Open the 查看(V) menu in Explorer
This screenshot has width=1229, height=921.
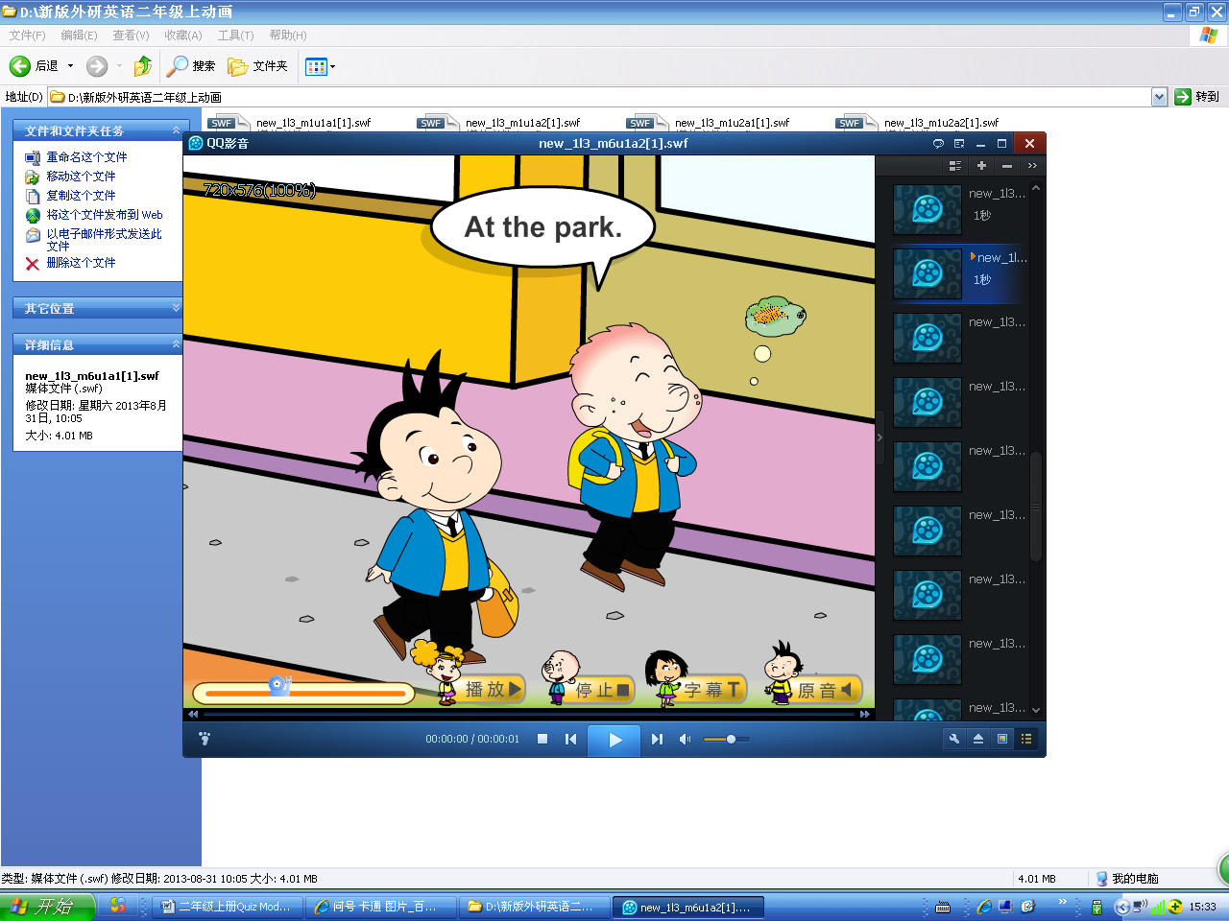click(x=131, y=35)
